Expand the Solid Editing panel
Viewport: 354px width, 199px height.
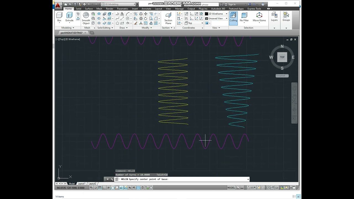105,28
